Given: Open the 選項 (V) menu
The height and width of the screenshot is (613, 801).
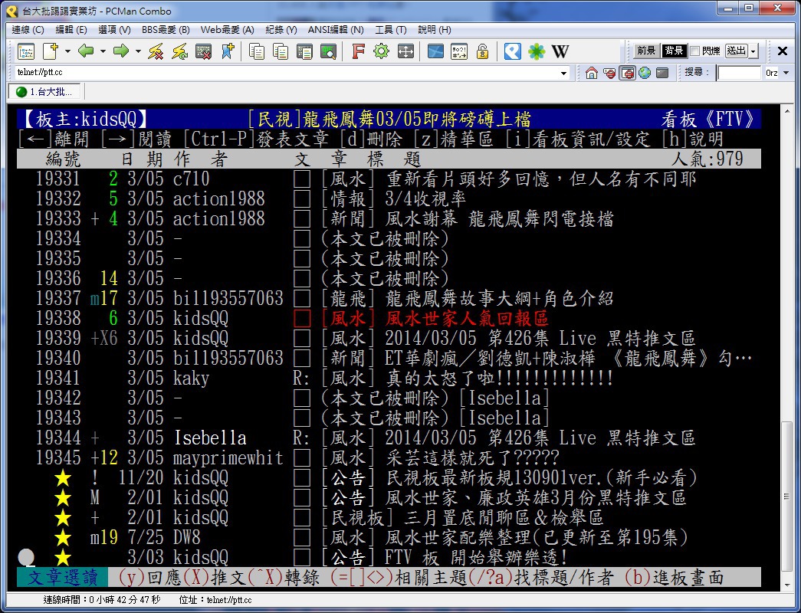Looking at the screenshot, I should tap(114, 30).
